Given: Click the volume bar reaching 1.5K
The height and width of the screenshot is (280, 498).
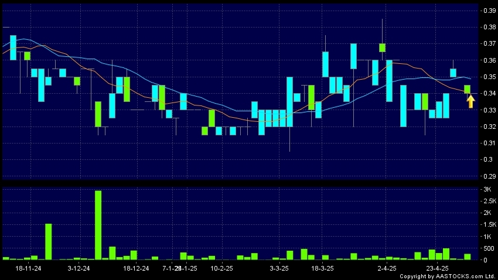Looking at the screenshot, I should (x=48, y=242).
